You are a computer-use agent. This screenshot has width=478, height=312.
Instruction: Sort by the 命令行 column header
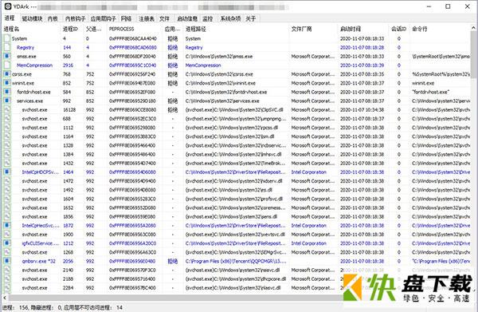pyautogui.click(x=420, y=29)
